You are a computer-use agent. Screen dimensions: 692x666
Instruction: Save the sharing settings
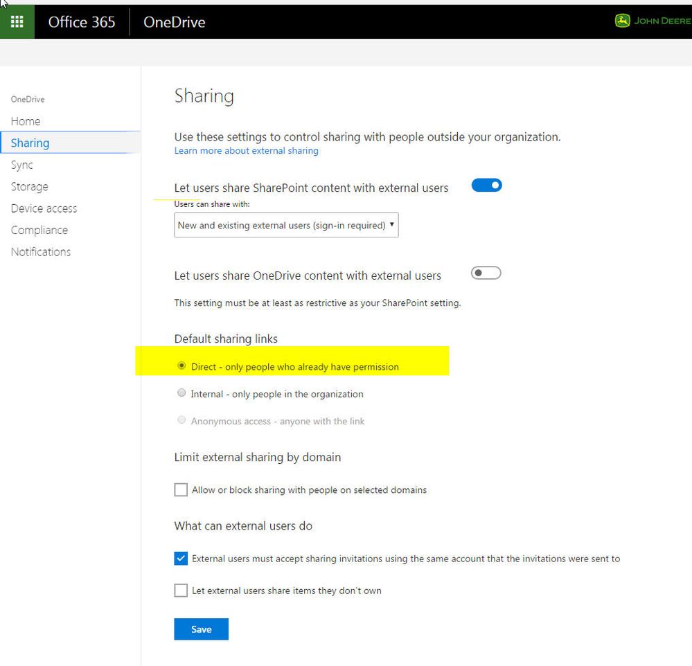pyautogui.click(x=202, y=629)
